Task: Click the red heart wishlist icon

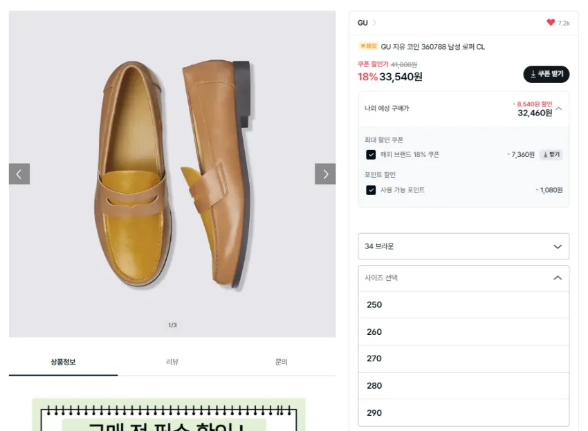Action: (x=550, y=23)
